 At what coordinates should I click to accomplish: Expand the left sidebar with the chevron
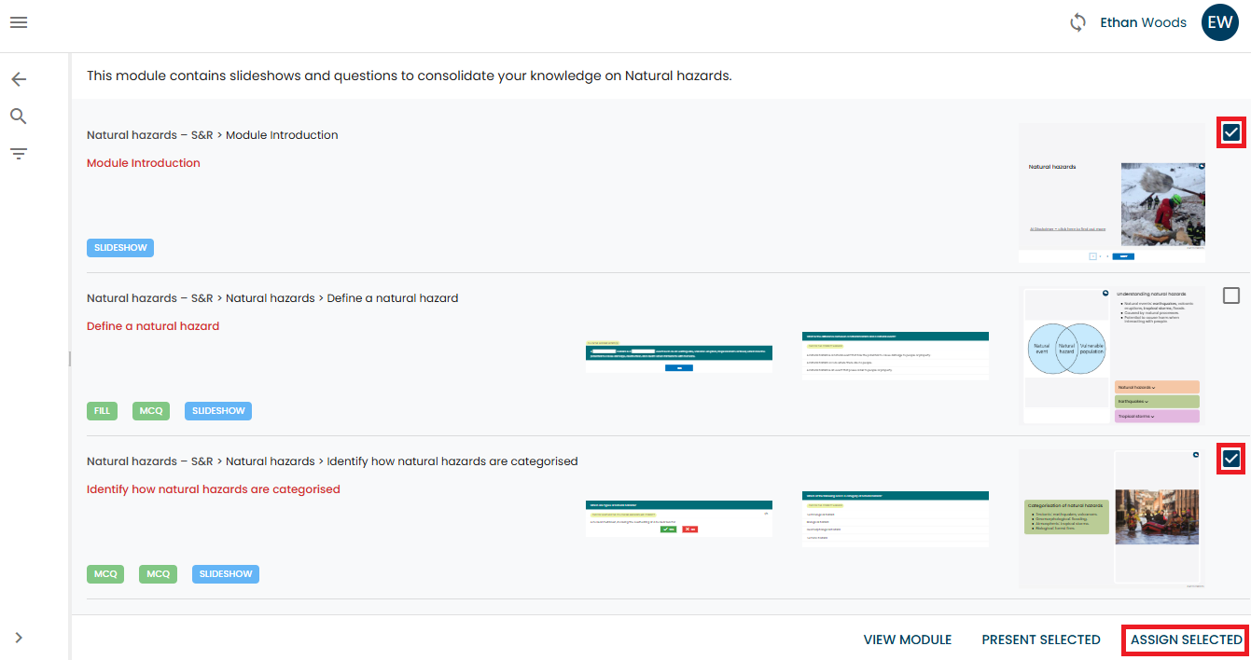(19, 638)
